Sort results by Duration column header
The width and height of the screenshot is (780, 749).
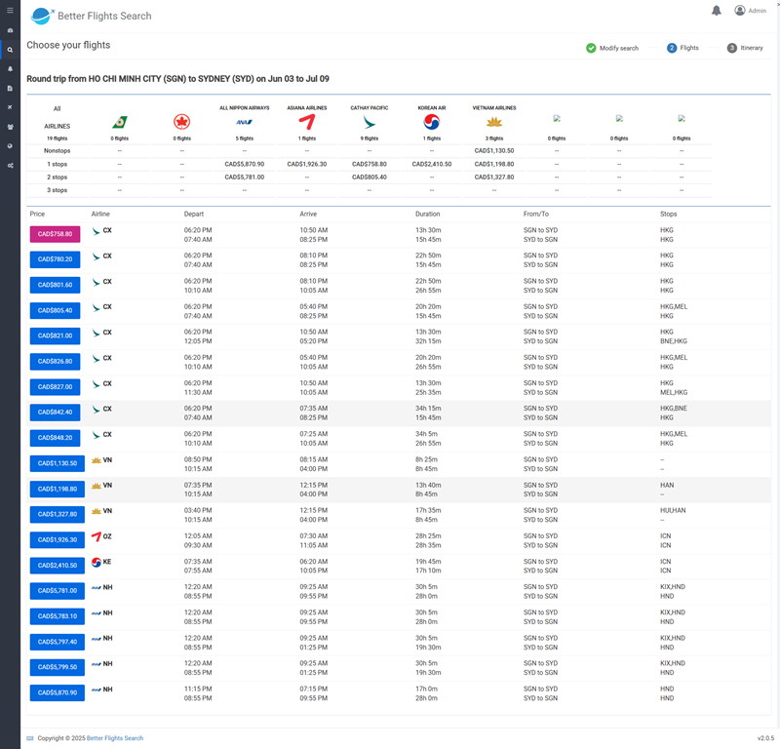click(x=427, y=214)
